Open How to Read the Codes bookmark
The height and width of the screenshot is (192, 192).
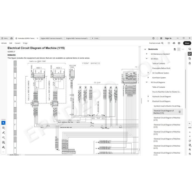coord(166,92)
